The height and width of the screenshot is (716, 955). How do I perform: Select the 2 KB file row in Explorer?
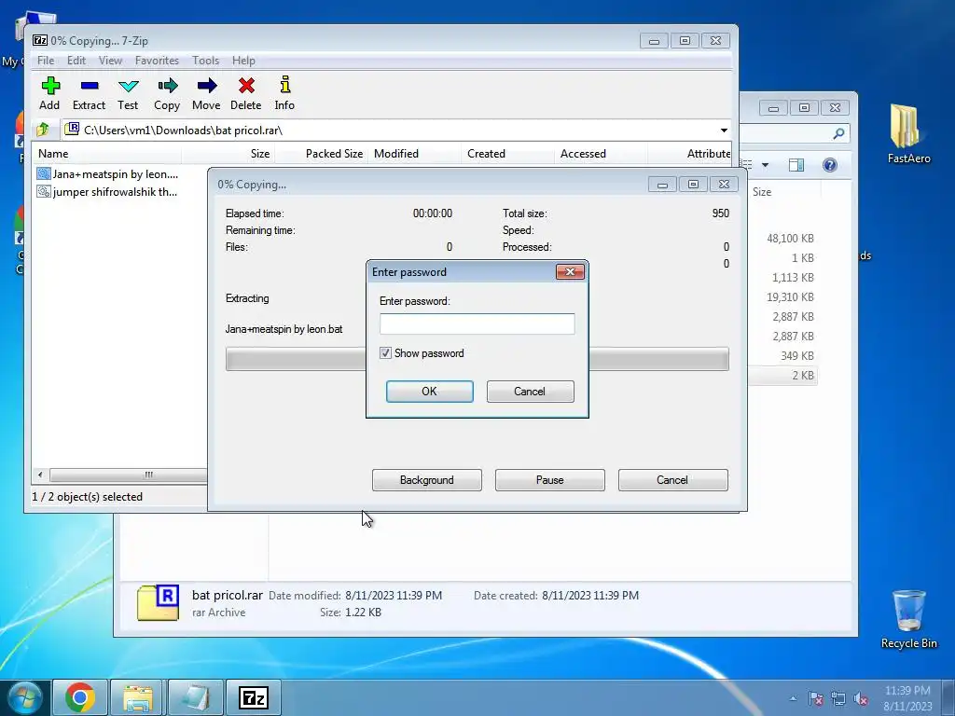point(783,375)
